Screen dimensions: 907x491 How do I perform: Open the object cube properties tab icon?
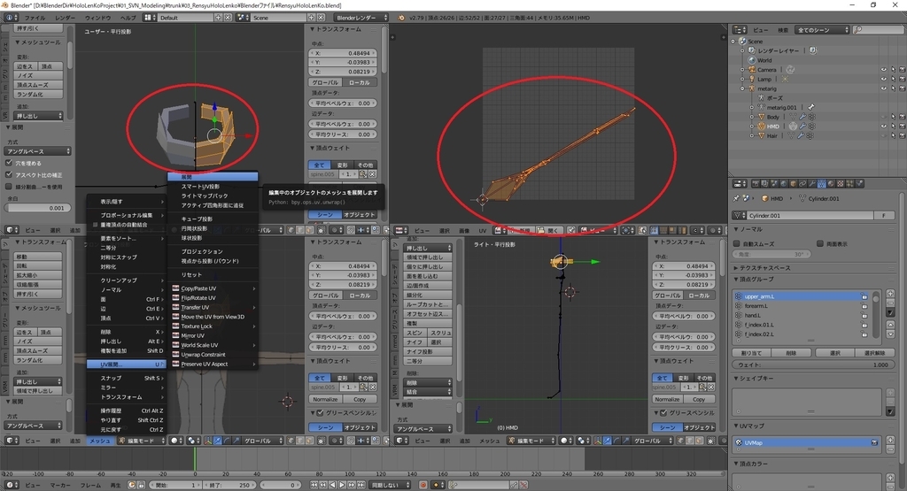pyautogui.click(x=793, y=184)
